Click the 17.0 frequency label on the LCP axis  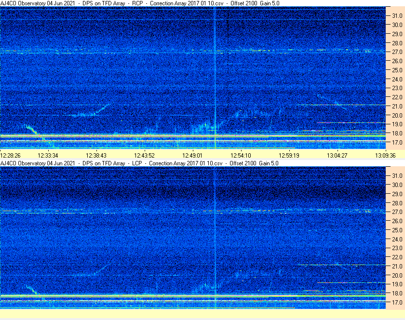(397, 302)
